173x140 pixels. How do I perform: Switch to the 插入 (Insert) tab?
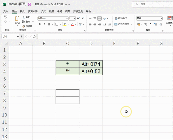22,11
